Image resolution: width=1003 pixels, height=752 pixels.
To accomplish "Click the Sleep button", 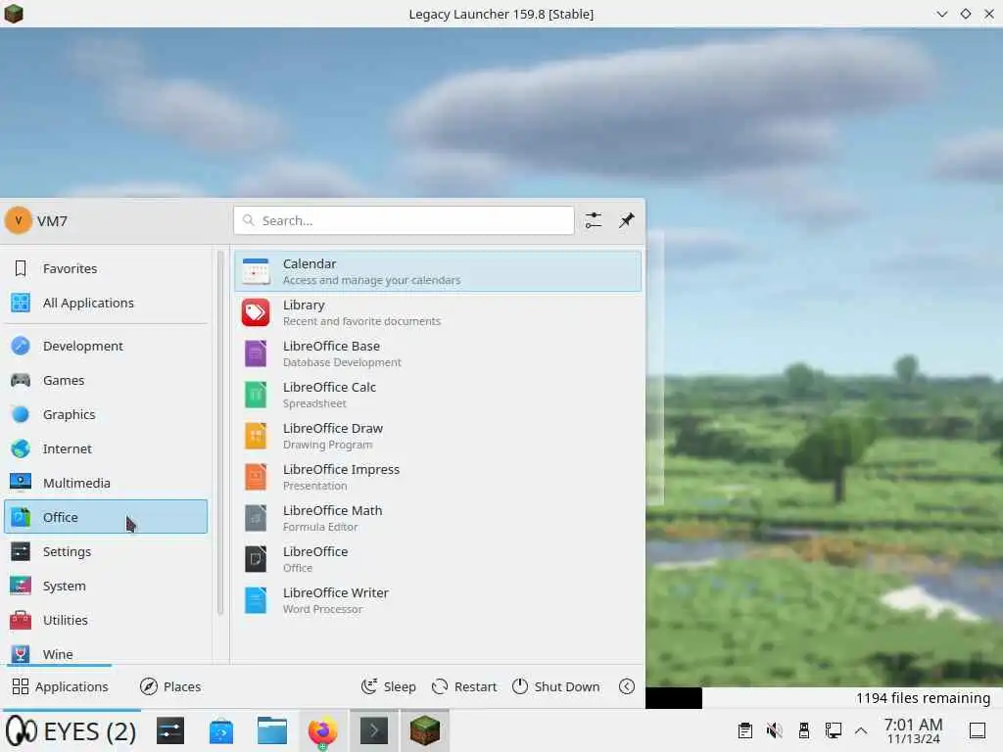I will click(x=389, y=686).
